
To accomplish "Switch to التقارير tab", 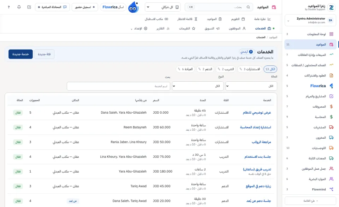I will point(163,29).
